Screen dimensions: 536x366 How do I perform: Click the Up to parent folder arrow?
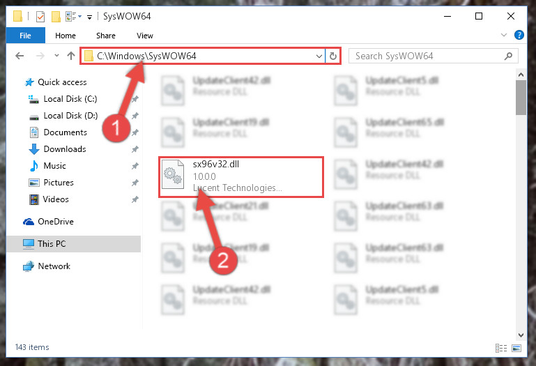point(71,56)
